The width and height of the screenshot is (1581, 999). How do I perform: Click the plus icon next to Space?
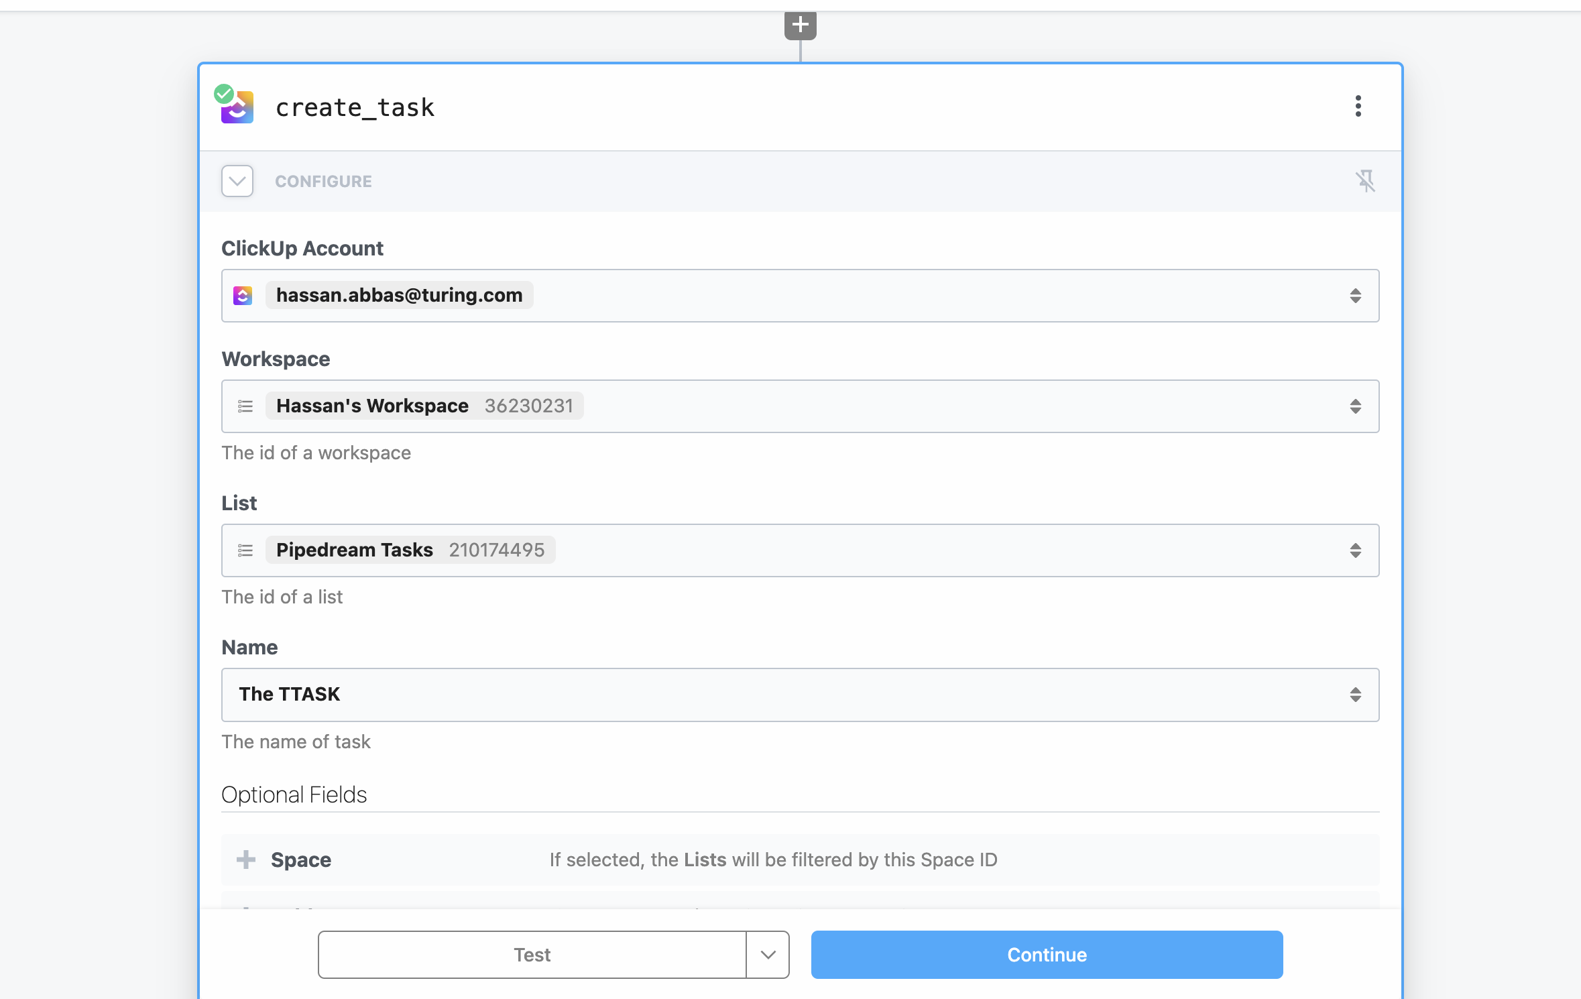pyautogui.click(x=247, y=859)
